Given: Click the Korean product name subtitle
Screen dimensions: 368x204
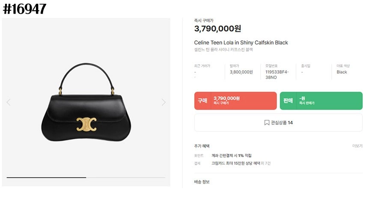Looking at the screenshot, I should (x=223, y=50).
